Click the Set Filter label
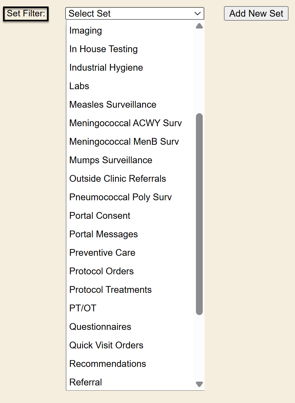Screen dimensions: 295x403 (x=26, y=14)
